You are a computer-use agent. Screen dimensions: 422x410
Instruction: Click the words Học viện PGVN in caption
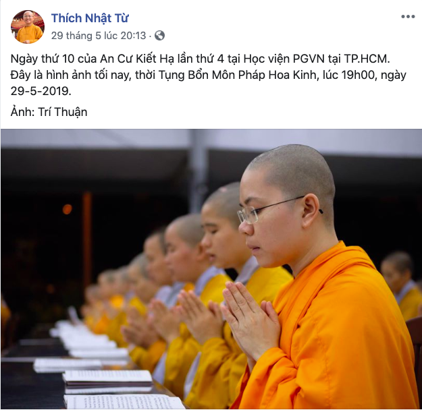click(284, 59)
